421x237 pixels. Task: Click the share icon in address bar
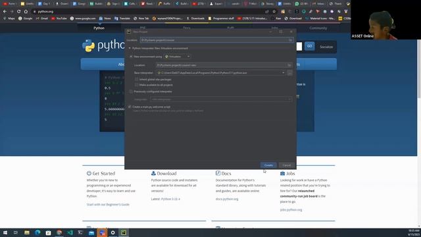[x=267, y=12]
